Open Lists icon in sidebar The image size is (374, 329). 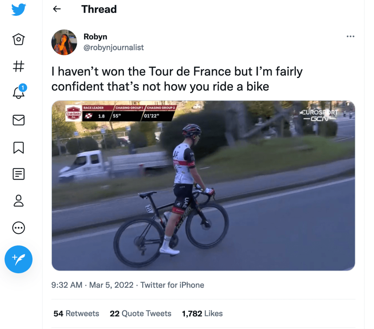(x=19, y=174)
